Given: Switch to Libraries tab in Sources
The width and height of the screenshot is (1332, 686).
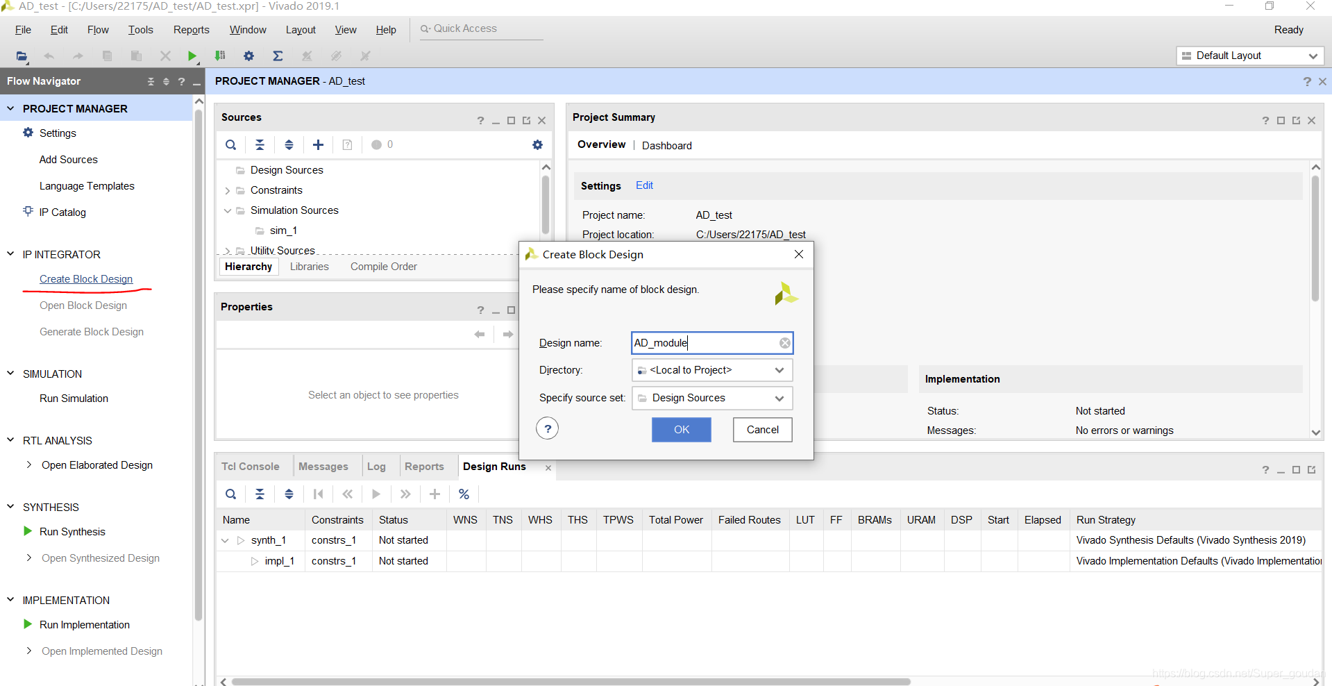Looking at the screenshot, I should pyautogui.click(x=309, y=267).
